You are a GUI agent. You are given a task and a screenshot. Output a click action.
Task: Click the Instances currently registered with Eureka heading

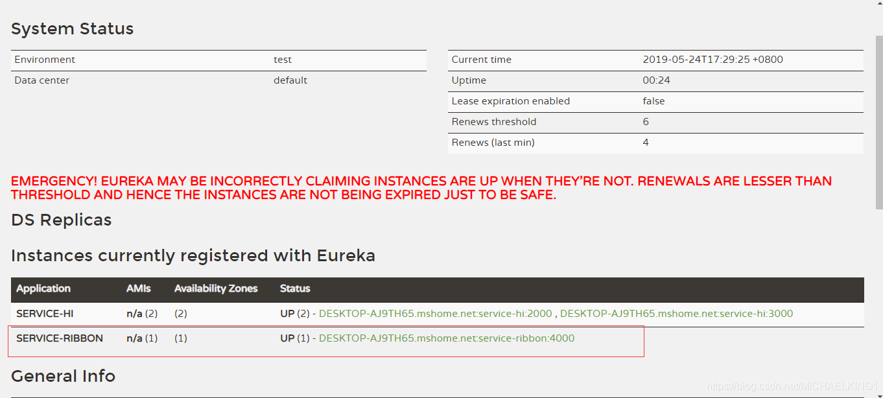(193, 256)
